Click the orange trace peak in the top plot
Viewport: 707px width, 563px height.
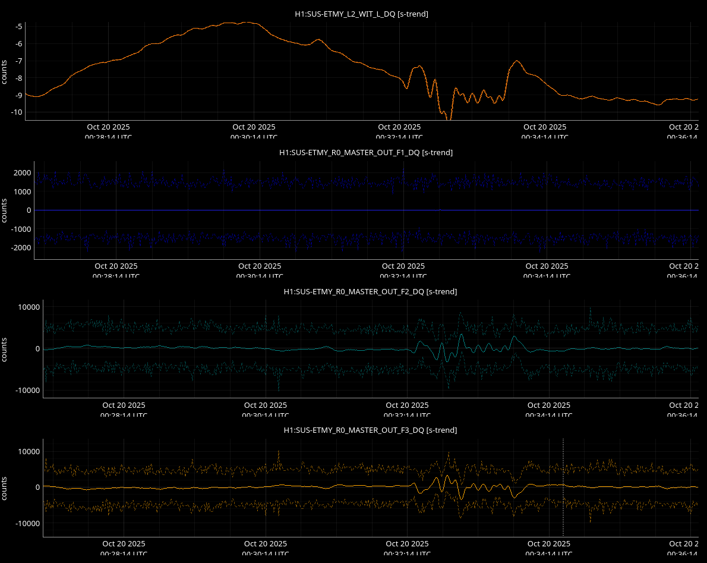244,23
